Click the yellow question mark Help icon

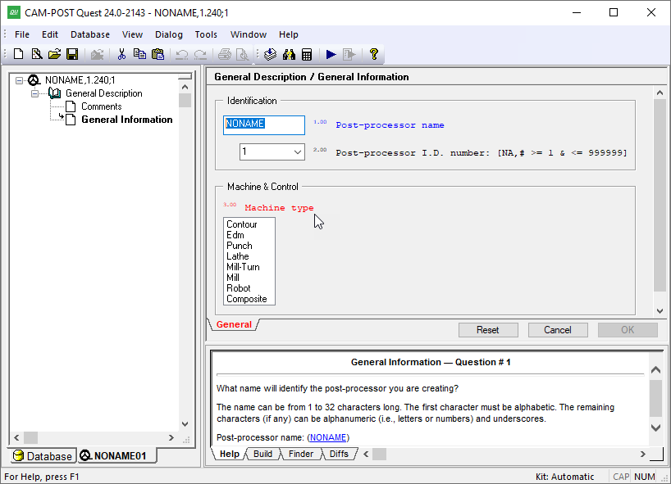[373, 54]
